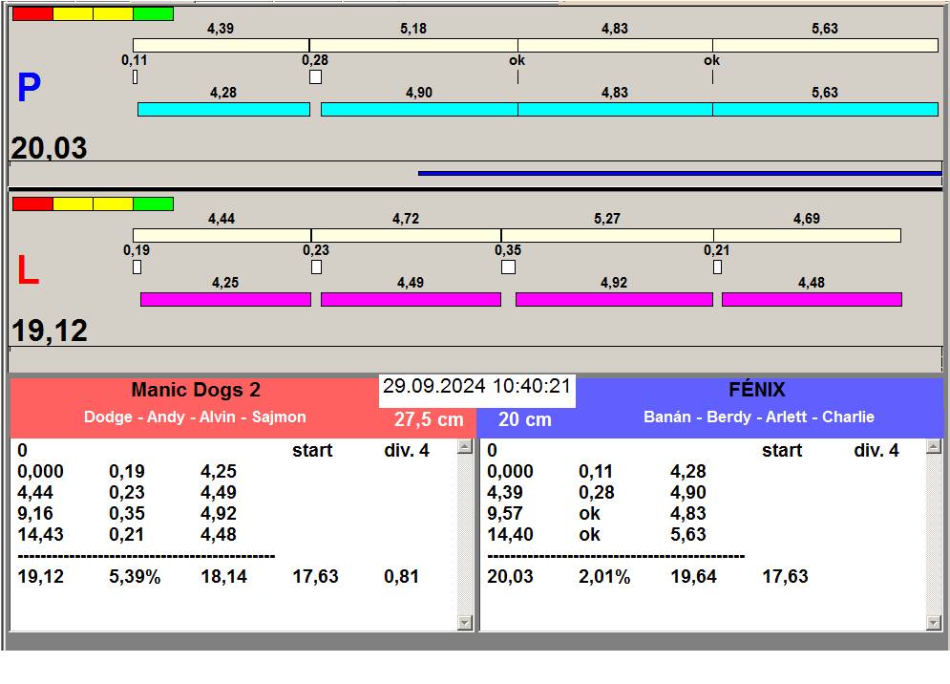Click the FÉNIX team header
Viewport: 950px width, 684px height.
[756, 390]
